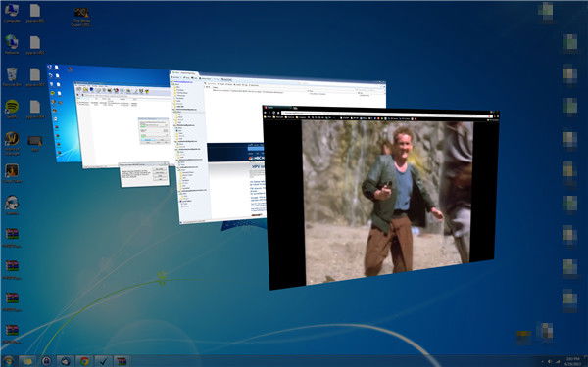Open the Computer desktop icon
The image size is (588, 367).
pos(12,13)
